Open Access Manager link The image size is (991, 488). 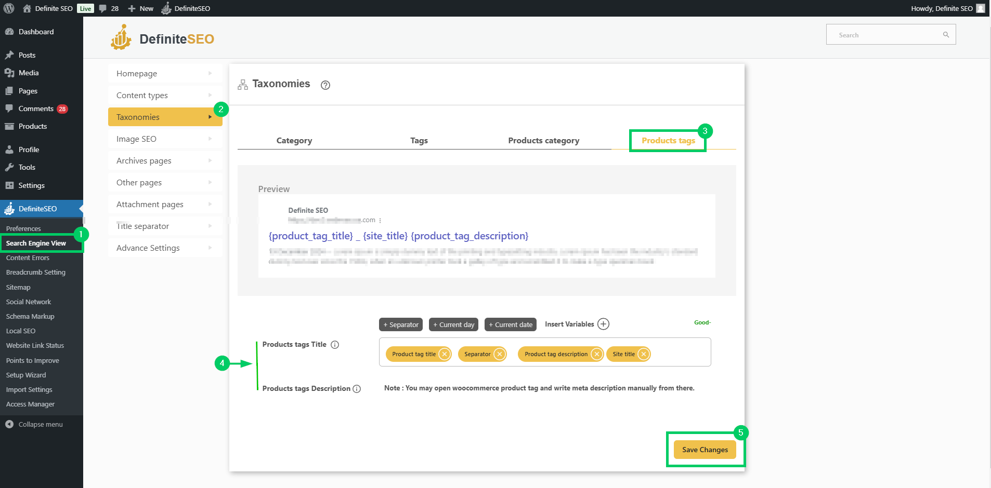coord(30,404)
